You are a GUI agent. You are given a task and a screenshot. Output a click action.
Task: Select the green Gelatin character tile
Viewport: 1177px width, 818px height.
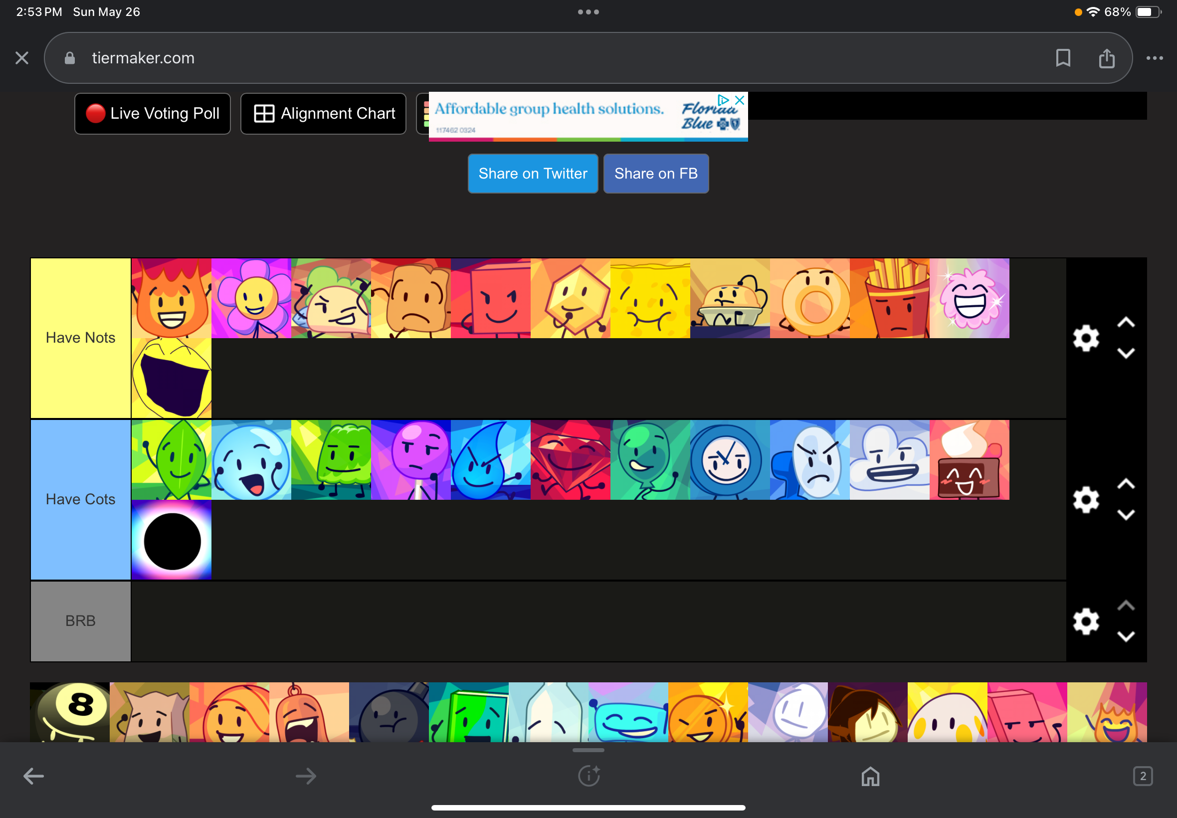pos(331,460)
